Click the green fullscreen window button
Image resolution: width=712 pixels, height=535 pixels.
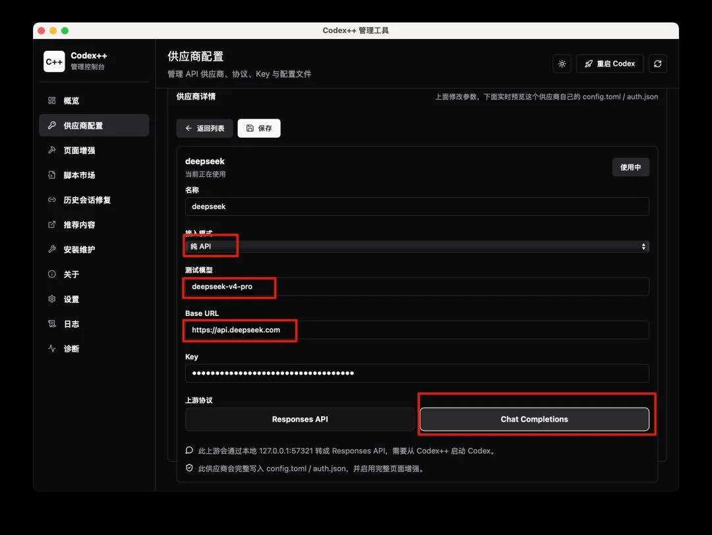point(65,30)
